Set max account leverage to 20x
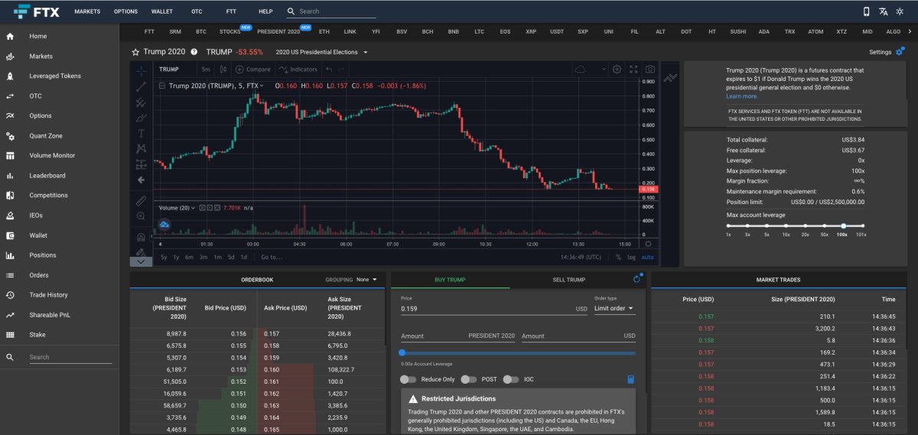 [x=805, y=226]
